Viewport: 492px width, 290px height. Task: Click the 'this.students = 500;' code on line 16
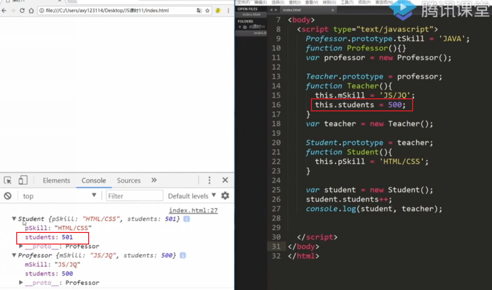point(360,105)
